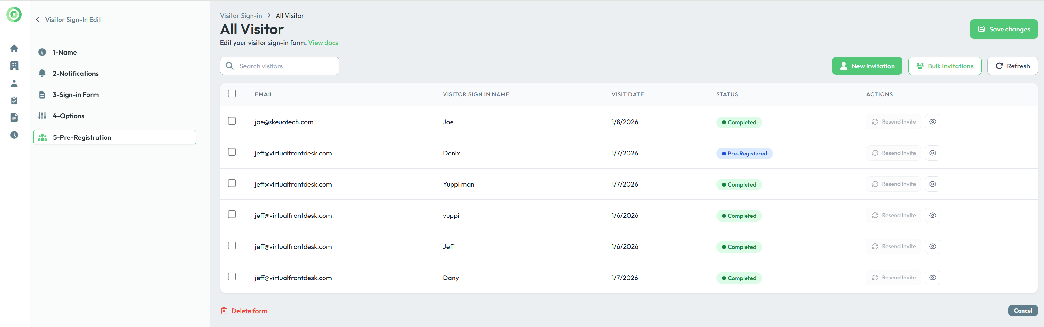Screen dimensions: 1044x327
Task: Resend invite to visitor Dany
Action: click(893, 278)
